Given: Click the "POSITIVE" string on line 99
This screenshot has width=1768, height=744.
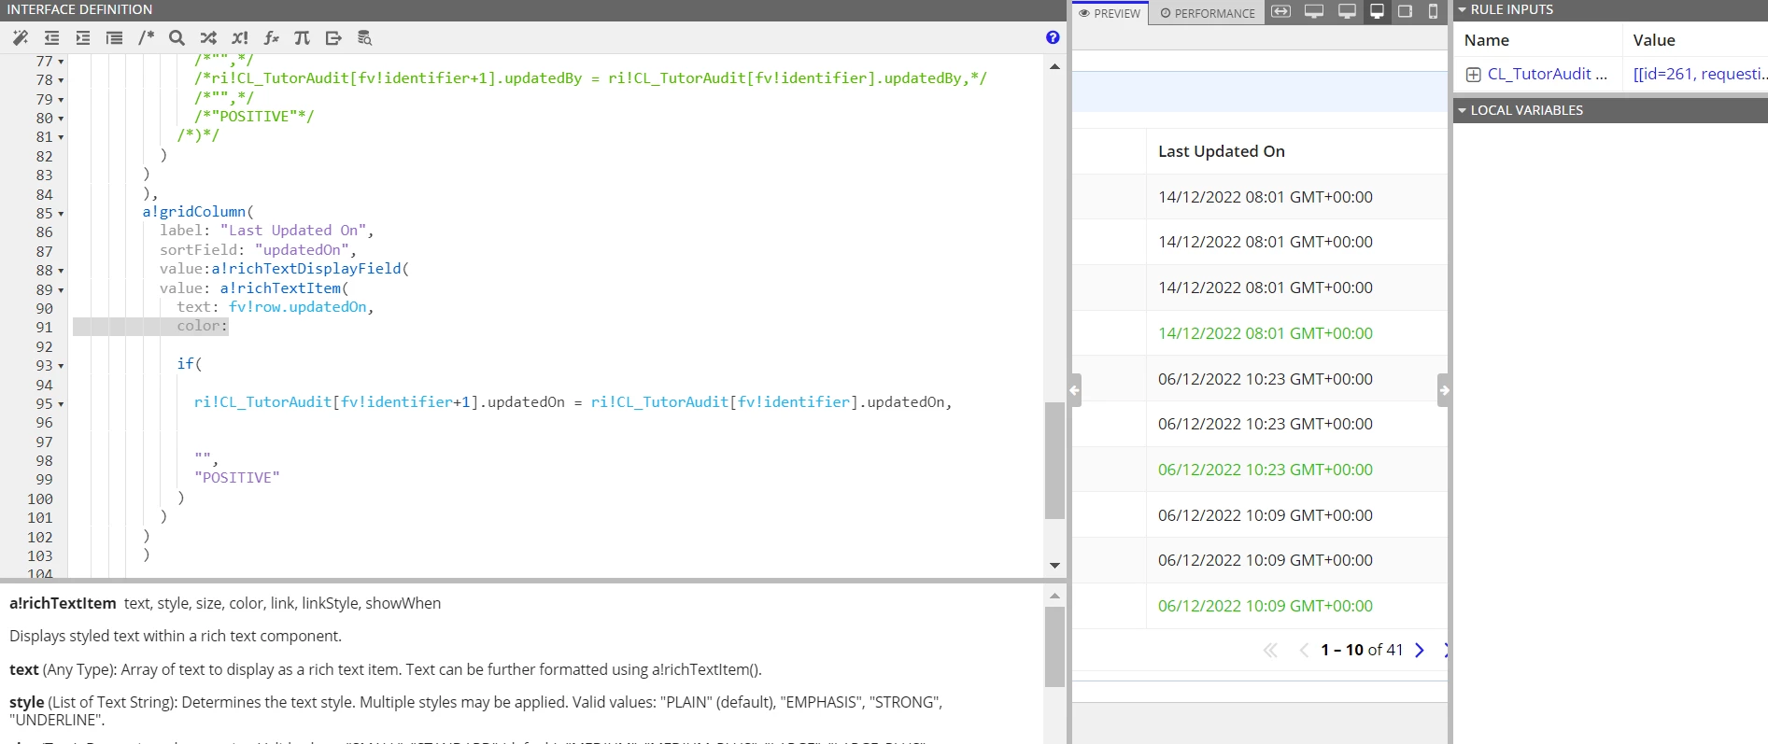Looking at the screenshot, I should click(237, 478).
